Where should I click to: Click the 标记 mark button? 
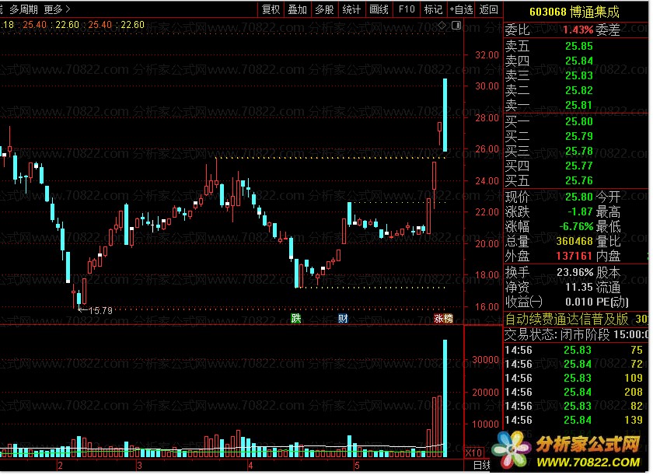pos(433,9)
